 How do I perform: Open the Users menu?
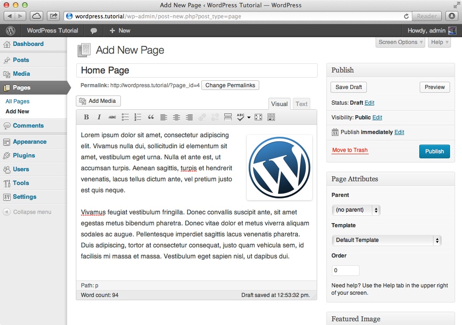[21, 169]
